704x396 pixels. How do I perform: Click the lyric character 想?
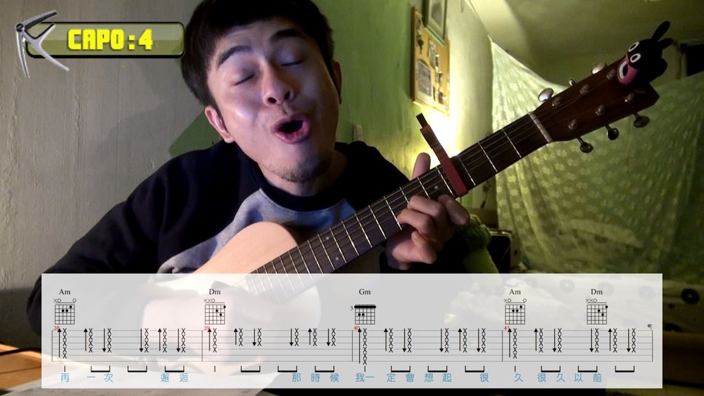429,377
